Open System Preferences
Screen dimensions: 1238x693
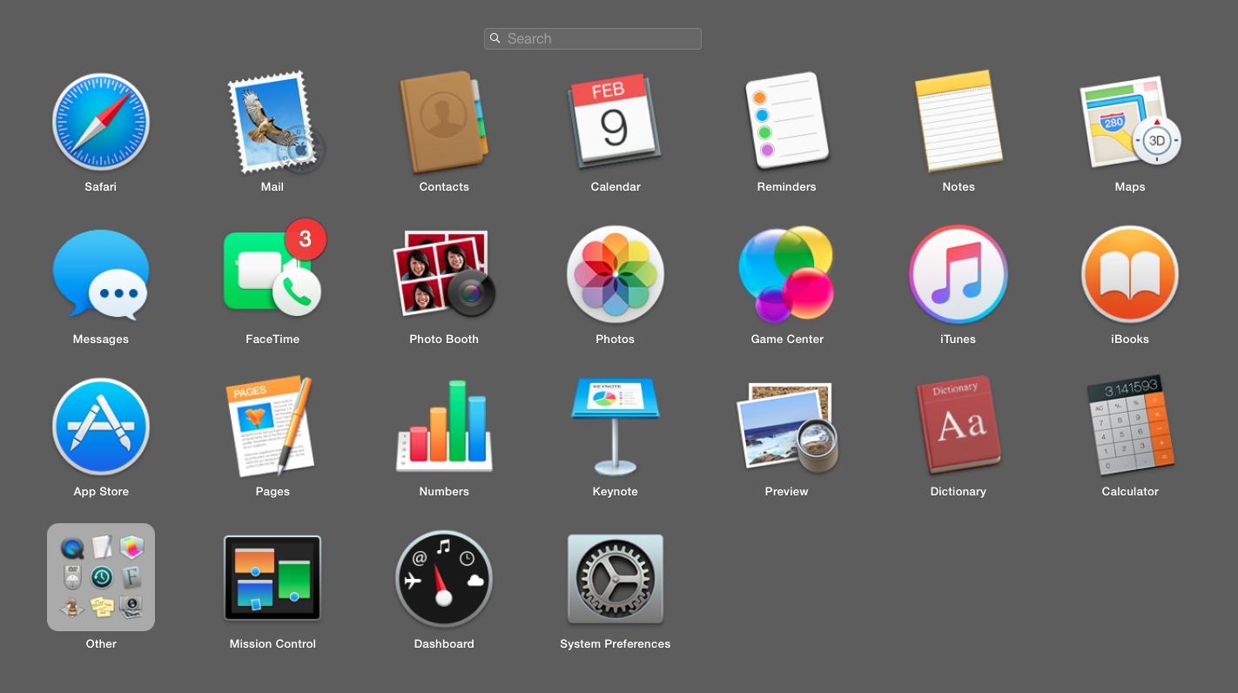click(x=616, y=579)
